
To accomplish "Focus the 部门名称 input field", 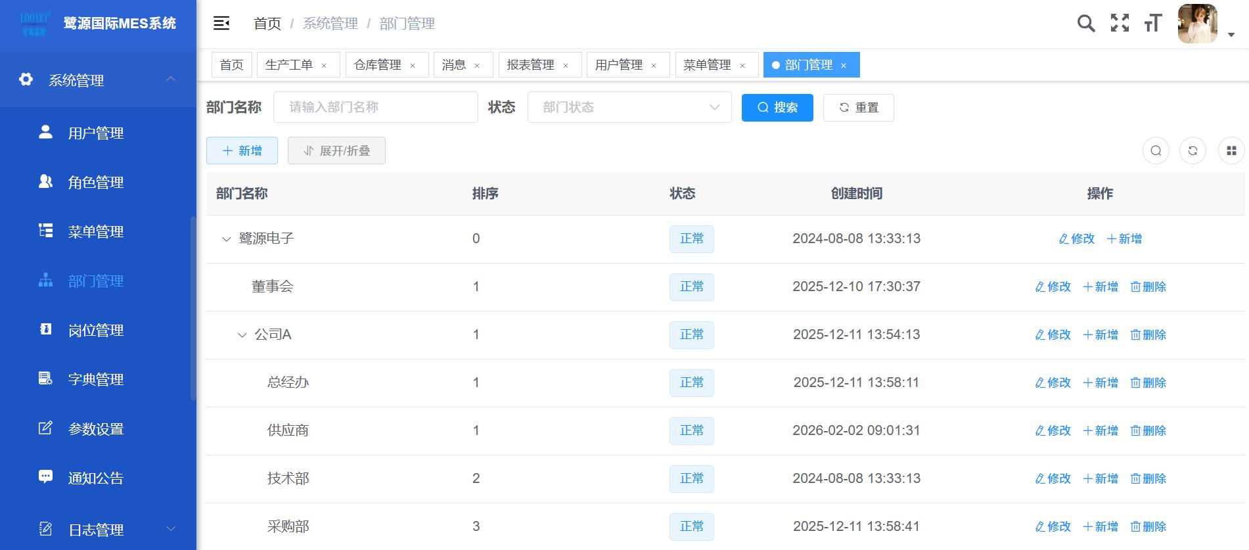I will (x=375, y=108).
